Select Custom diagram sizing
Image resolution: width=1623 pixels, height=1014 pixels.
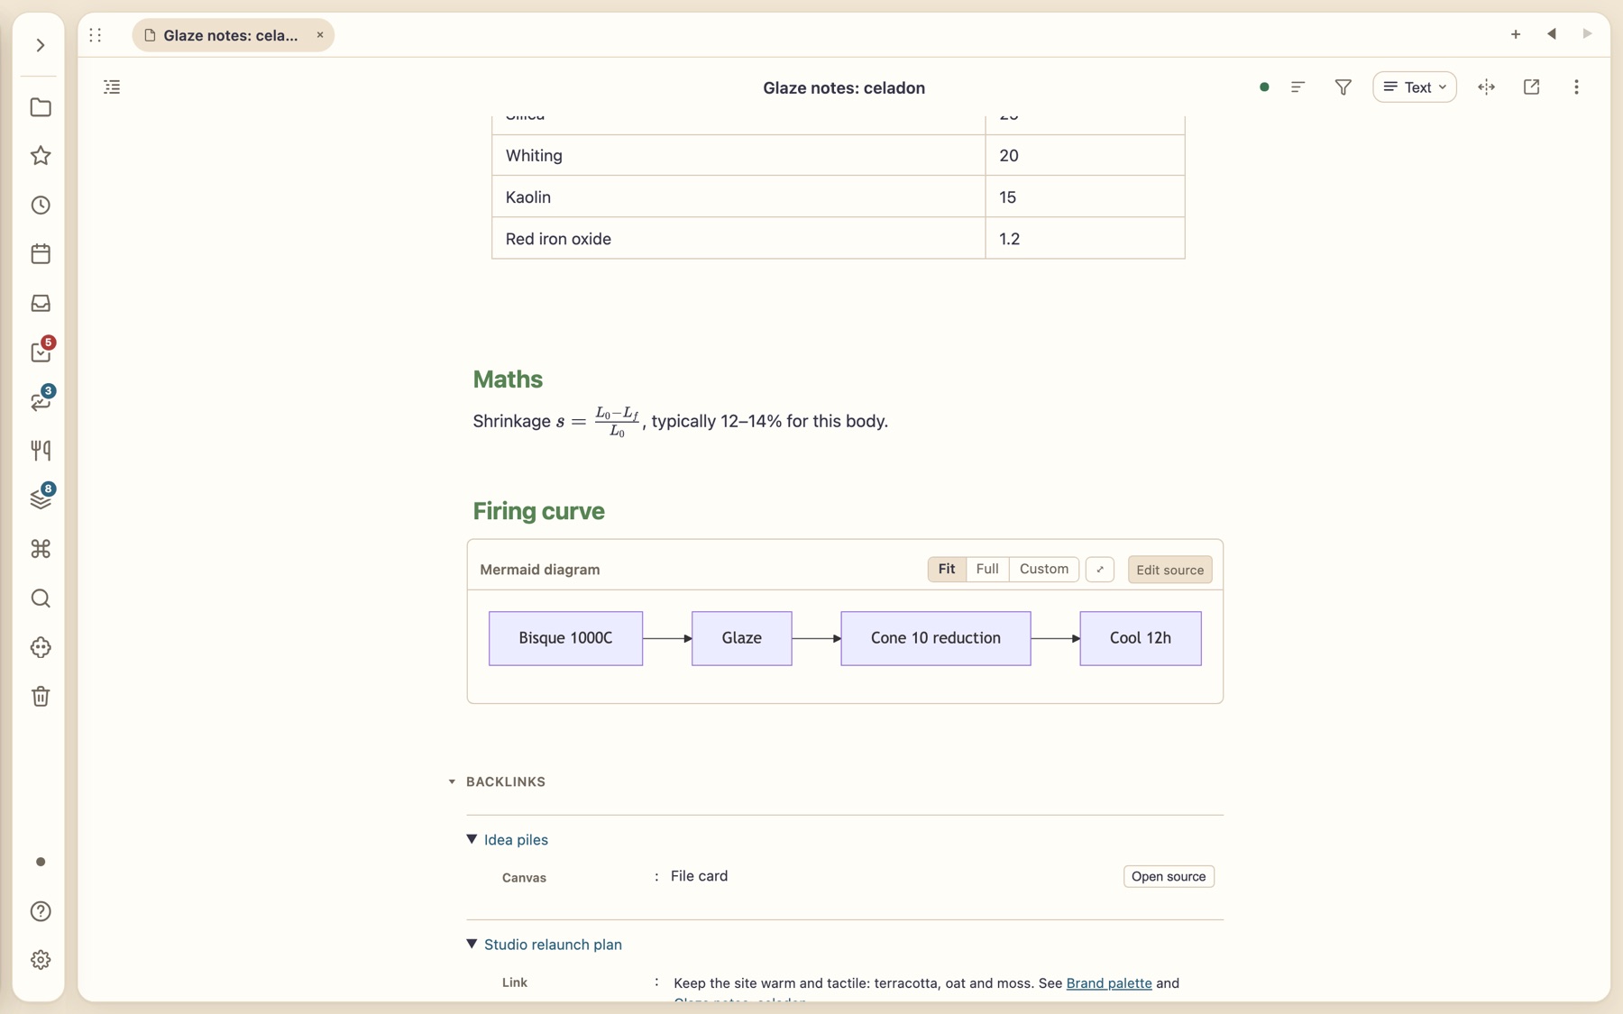(x=1043, y=570)
